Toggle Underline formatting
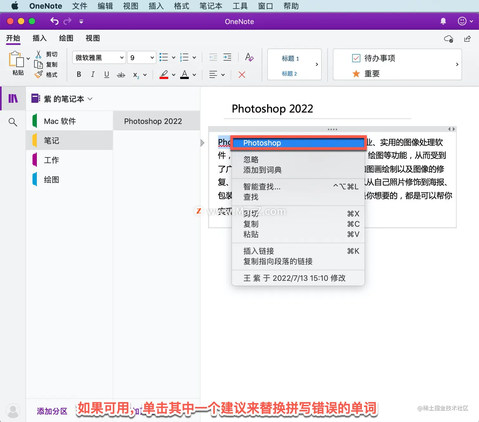 107,74
